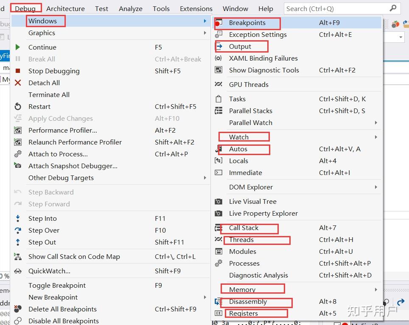Viewport: 409px width, 325px height.
Task: Open the Help menu
Action: coord(266,8)
